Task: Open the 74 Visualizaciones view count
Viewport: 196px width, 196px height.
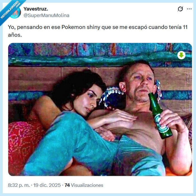Action: [x=84, y=185]
